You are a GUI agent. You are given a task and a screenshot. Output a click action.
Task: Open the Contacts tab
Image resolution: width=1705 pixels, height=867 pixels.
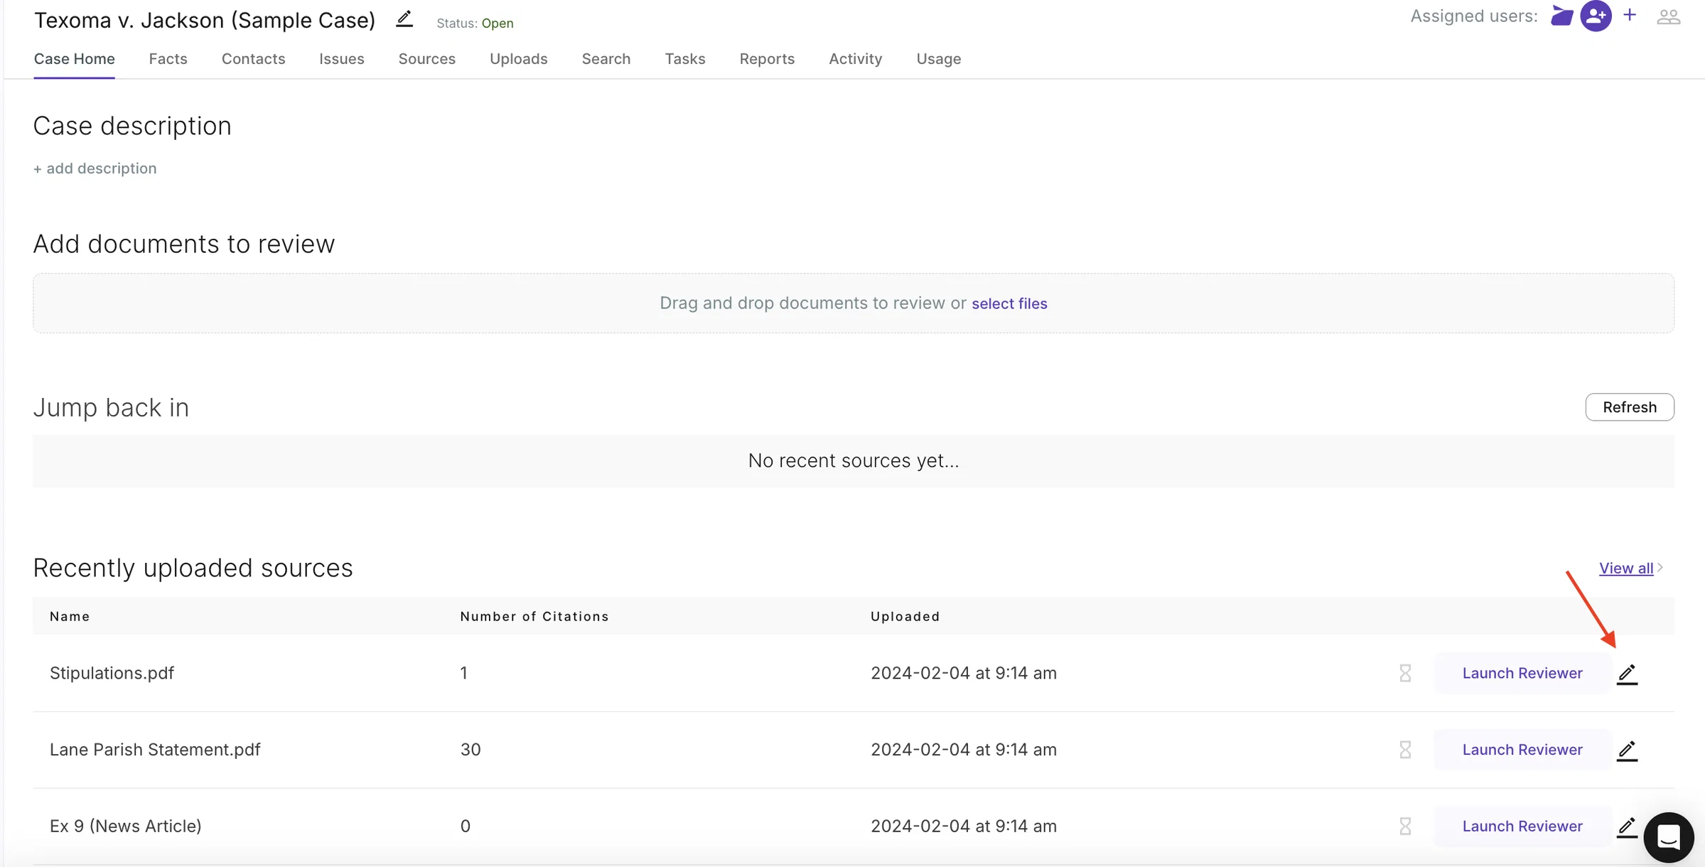coord(253,58)
